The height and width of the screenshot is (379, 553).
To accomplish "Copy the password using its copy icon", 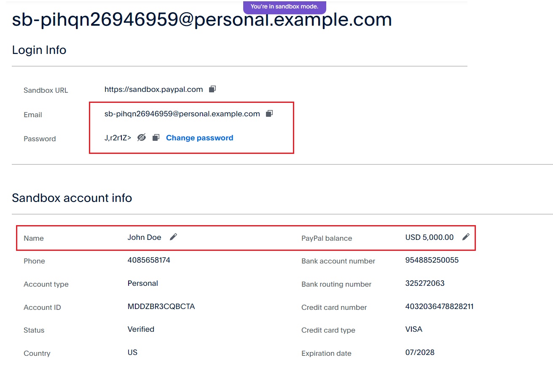I will pyautogui.click(x=156, y=137).
